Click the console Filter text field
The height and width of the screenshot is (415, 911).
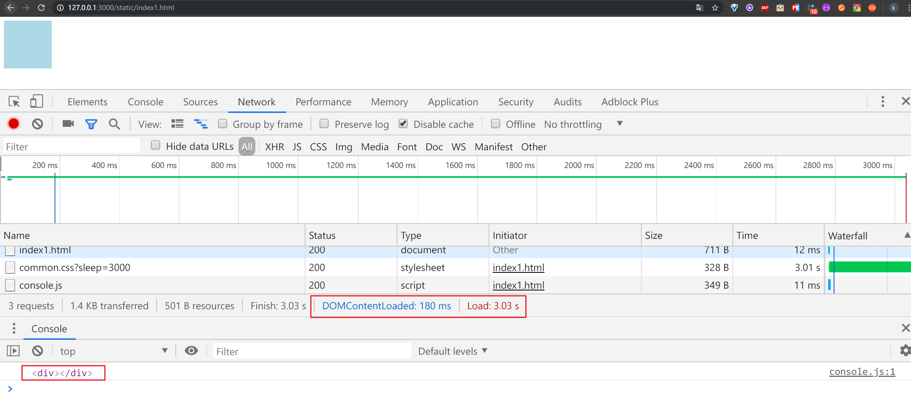click(312, 351)
